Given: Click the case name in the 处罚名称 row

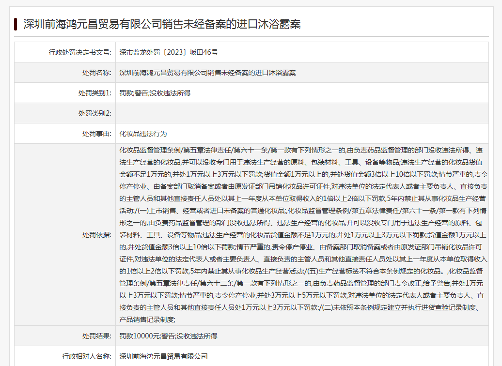Looking at the screenshot, I should pos(207,73).
